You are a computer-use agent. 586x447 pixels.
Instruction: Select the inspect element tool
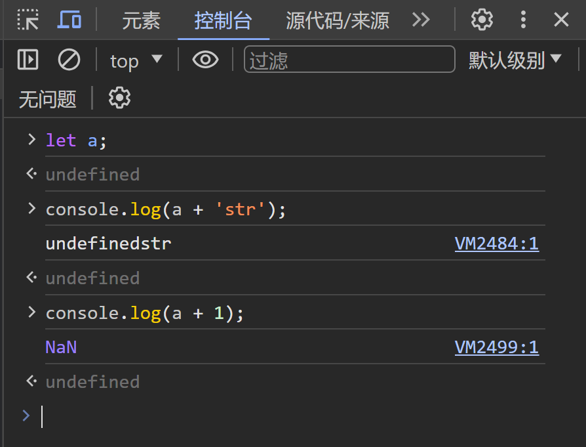click(28, 20)
